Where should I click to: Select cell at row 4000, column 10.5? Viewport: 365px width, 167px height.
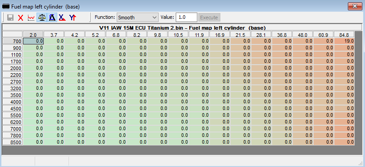[178, 101]
